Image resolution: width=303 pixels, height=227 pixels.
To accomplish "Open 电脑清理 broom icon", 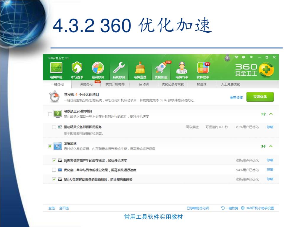I will tap(140, 70).
